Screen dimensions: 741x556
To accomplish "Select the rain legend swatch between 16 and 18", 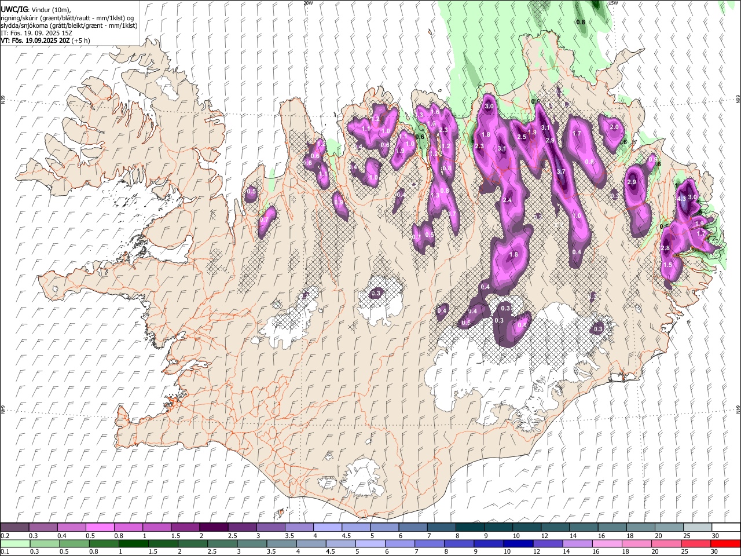I will [607, 543].
